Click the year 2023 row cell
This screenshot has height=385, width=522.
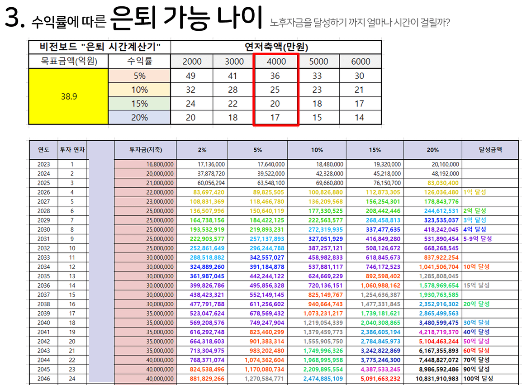coord(43,165)
